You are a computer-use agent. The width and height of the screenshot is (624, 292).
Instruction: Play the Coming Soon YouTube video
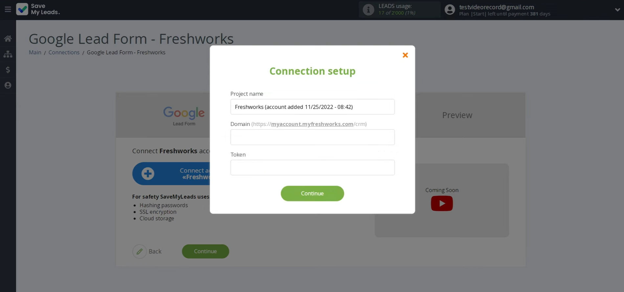pyautogui.click(x=442, y=203)
